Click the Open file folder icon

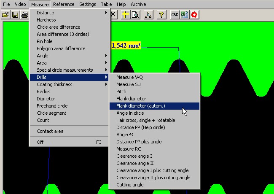click(x=5, y=15)
